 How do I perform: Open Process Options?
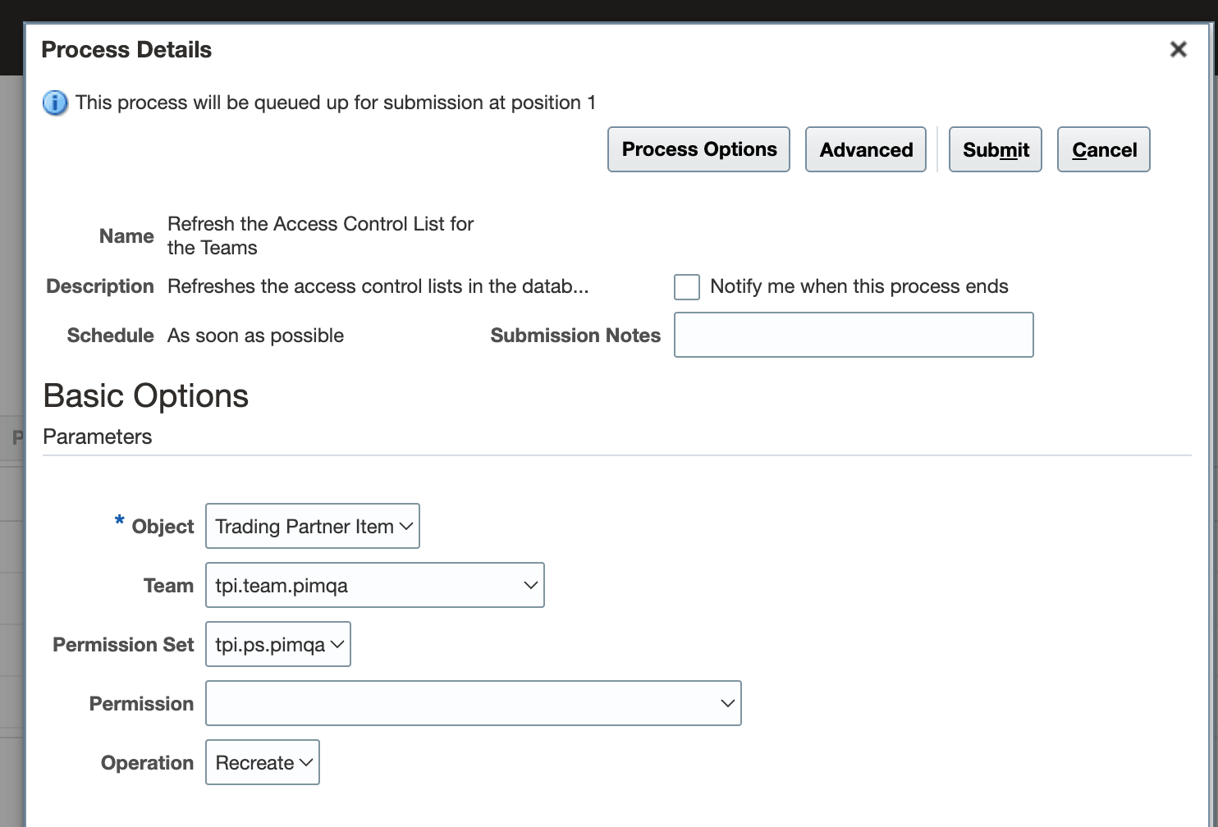click(x=698, y=149)
